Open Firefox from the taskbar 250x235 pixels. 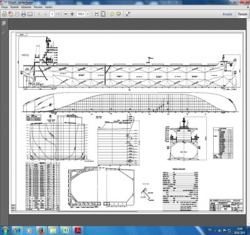click(x=41, y=231)
